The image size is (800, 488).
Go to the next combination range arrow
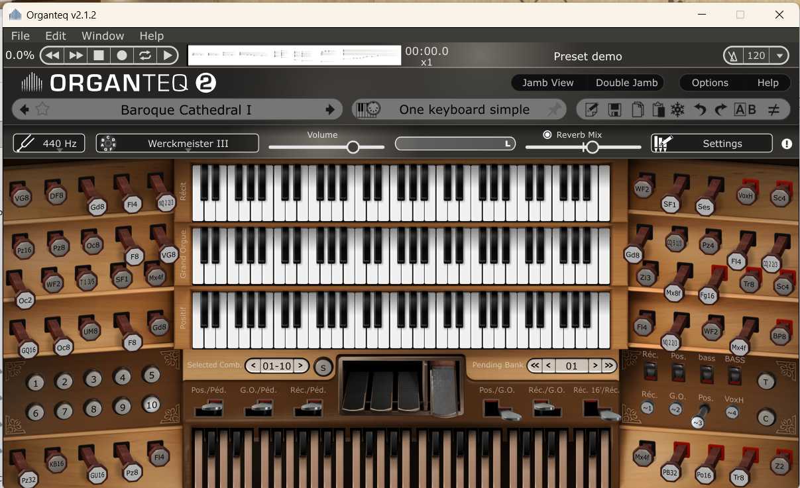[300, 366]
